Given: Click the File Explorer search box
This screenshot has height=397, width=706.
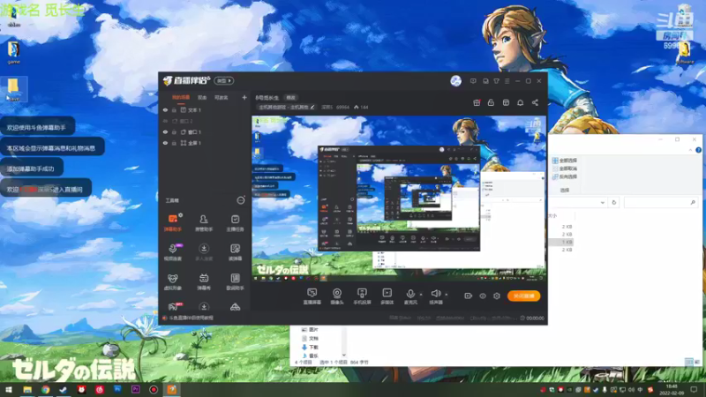Looking at the screenshot, I should pyautogui.click(x=661, y=203).
